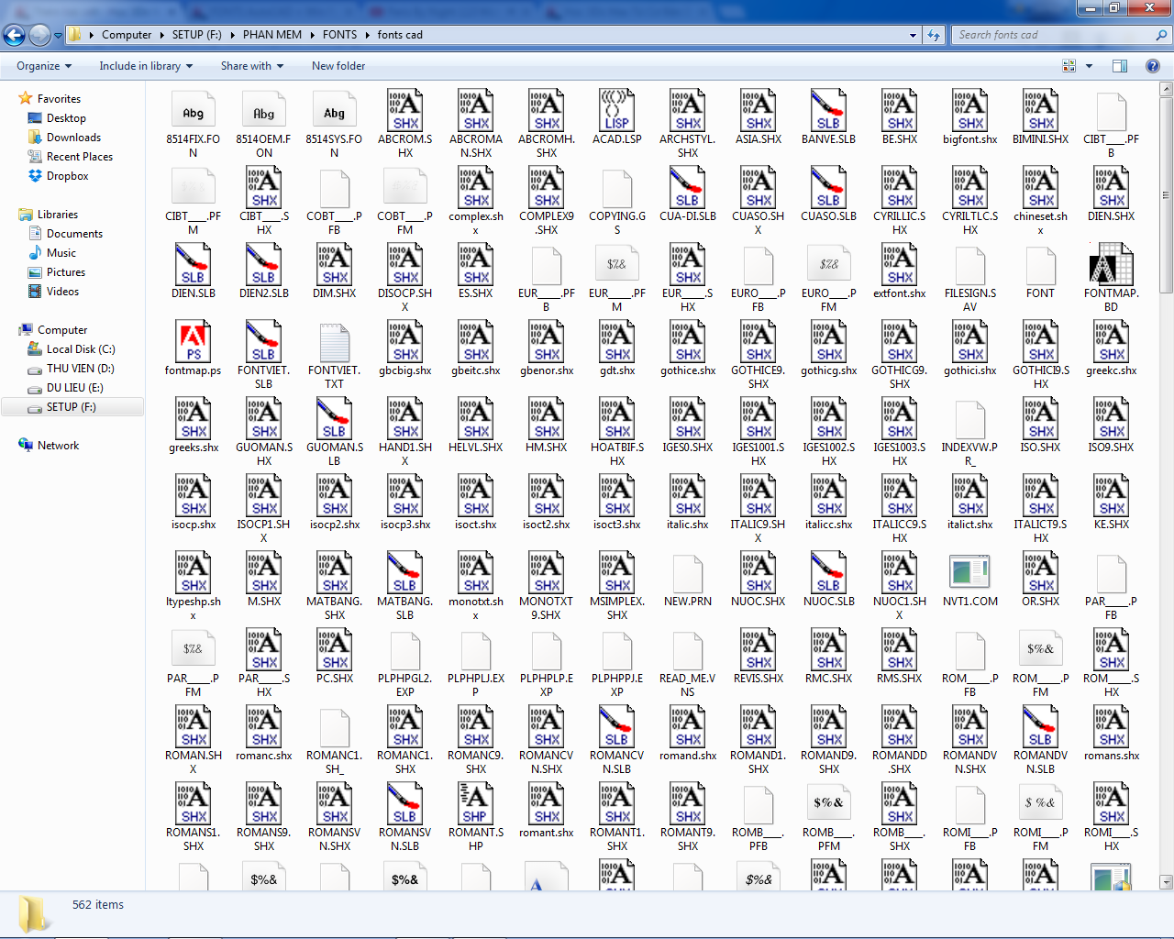This screenshot has height=939, width=1174.
Task: Select the ROMANDVN.SLB file icon
Action: (1040, 727)
